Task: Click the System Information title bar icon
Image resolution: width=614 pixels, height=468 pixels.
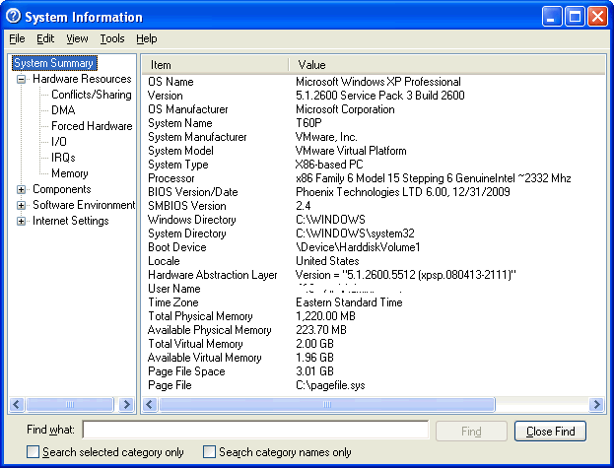Action: click(14, 17)
